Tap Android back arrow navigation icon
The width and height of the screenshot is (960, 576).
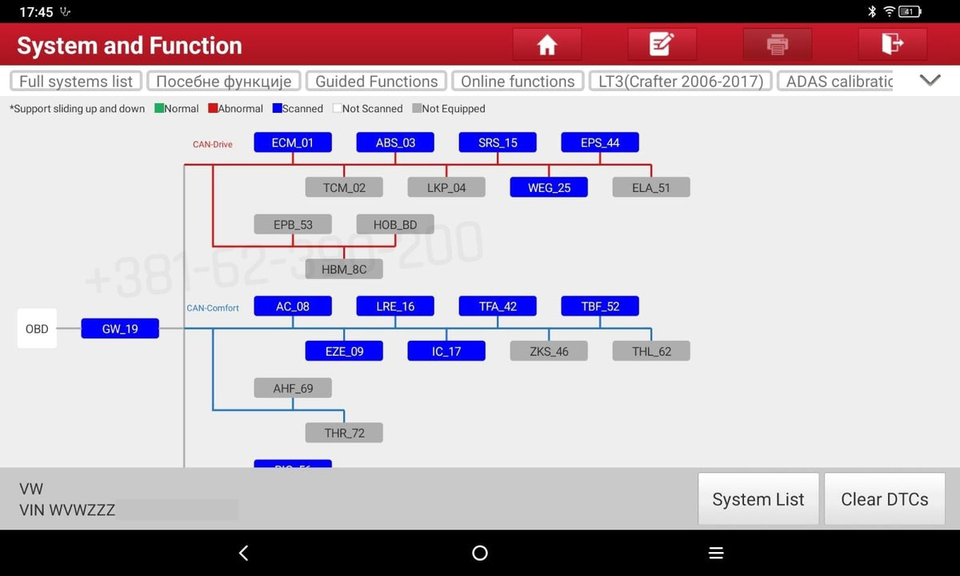pyautogui.click(x=244, y=553)
